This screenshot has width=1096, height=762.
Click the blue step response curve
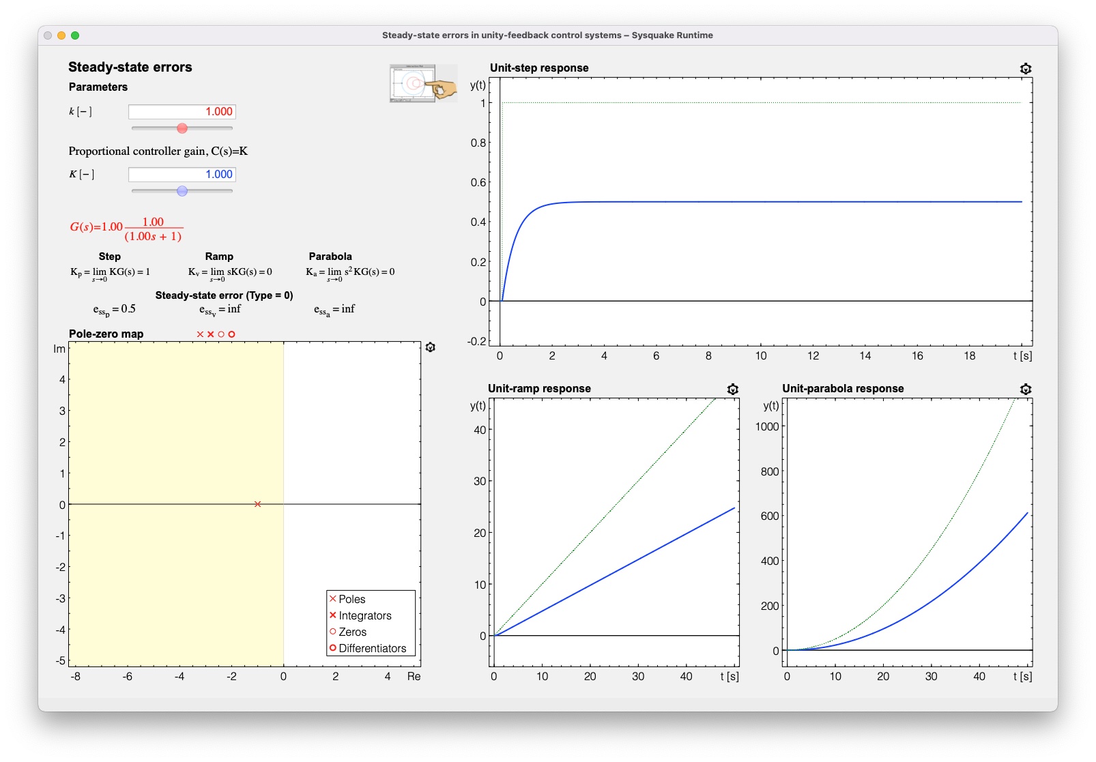click(751, 202)
